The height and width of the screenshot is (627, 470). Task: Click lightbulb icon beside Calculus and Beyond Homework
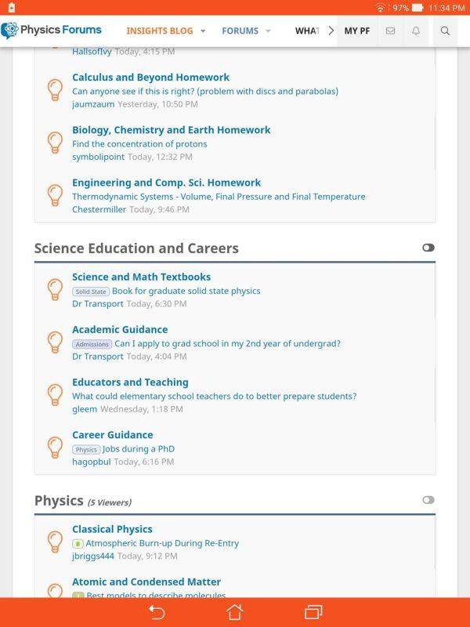(55, 89)
